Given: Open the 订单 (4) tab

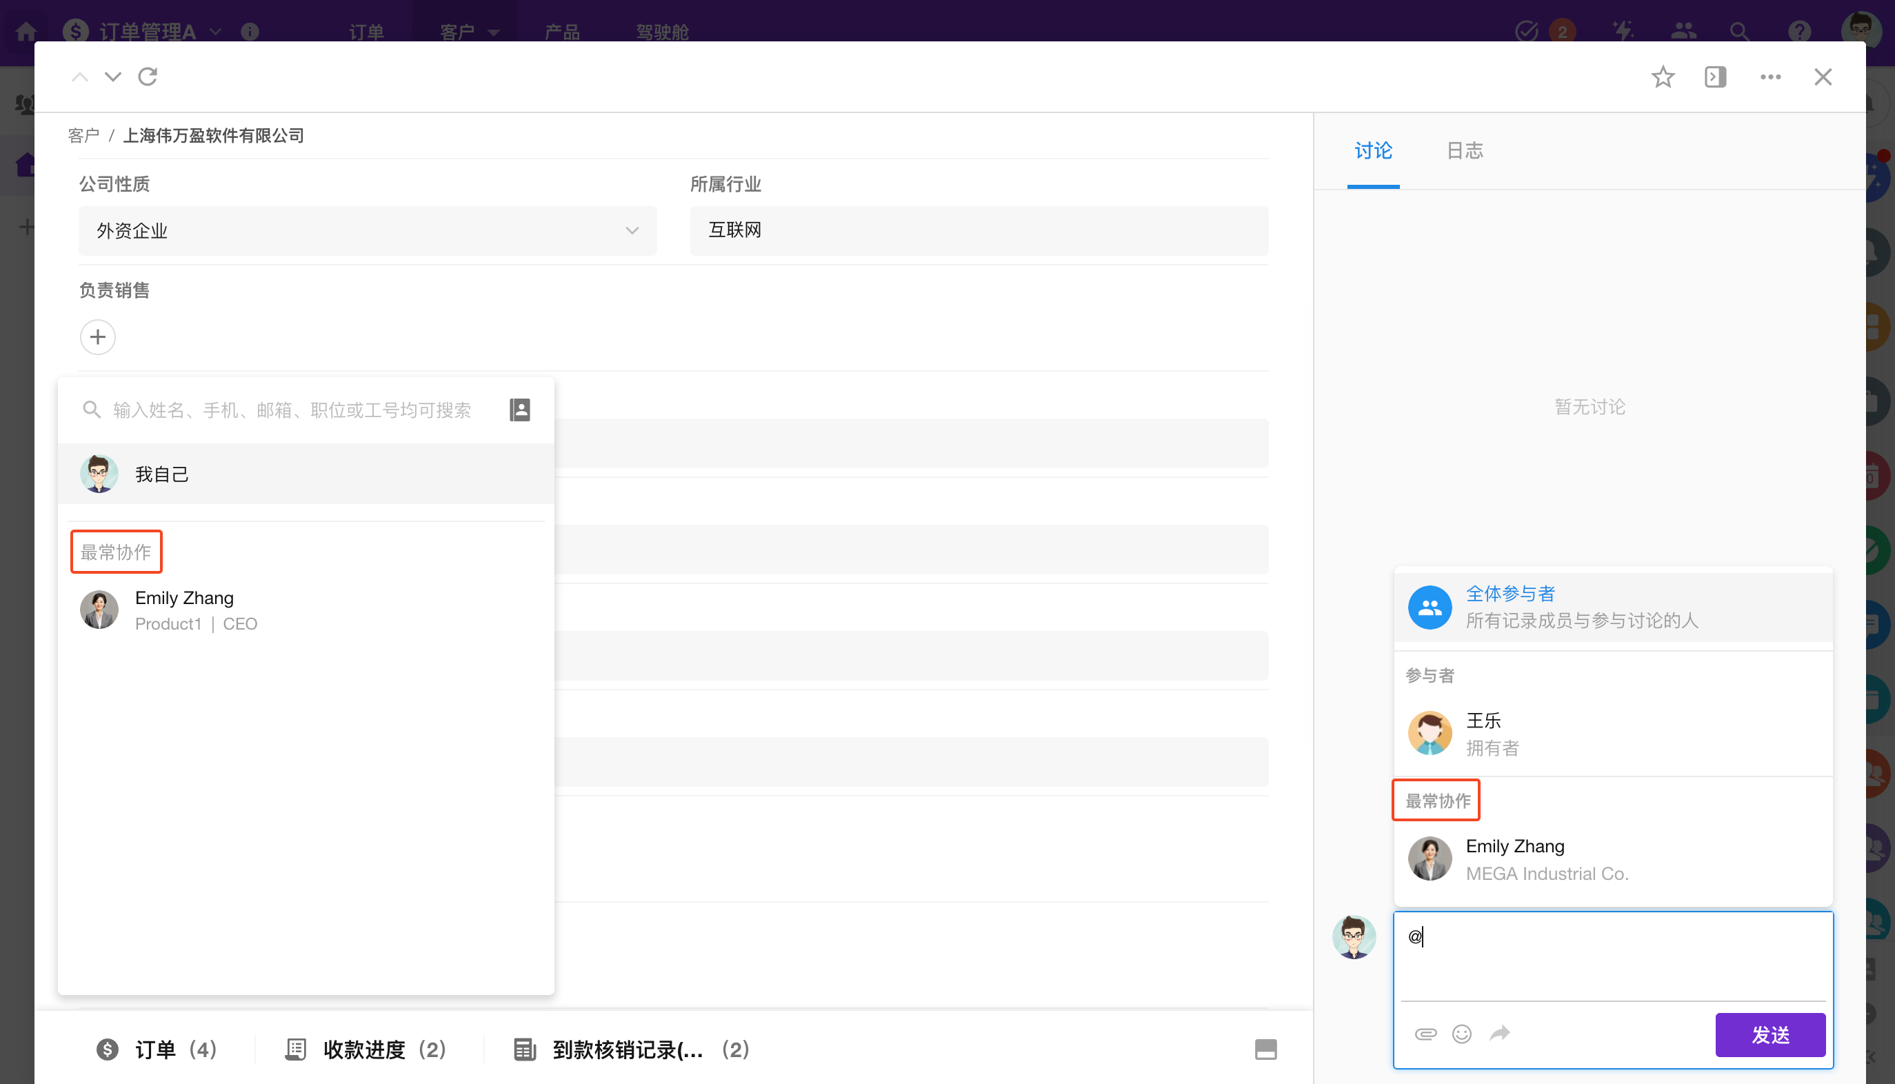Looking at the screenshot, I should click(157, 1050).
